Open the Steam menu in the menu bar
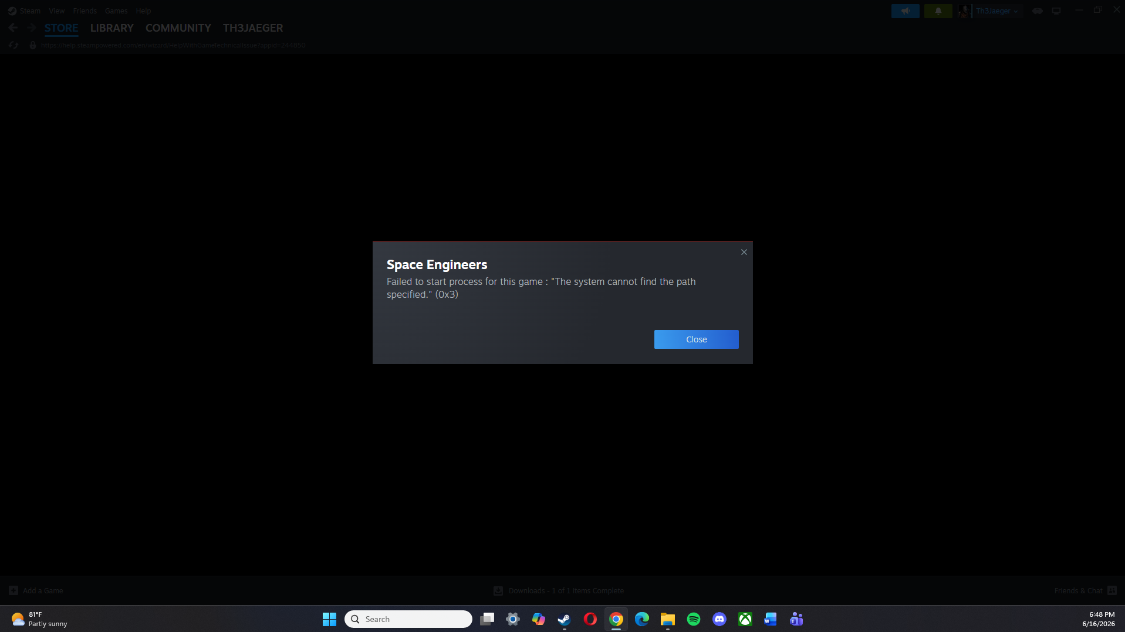Image resolution: width=1125 pixels, height=632 pixels. (x=30, y=11)
